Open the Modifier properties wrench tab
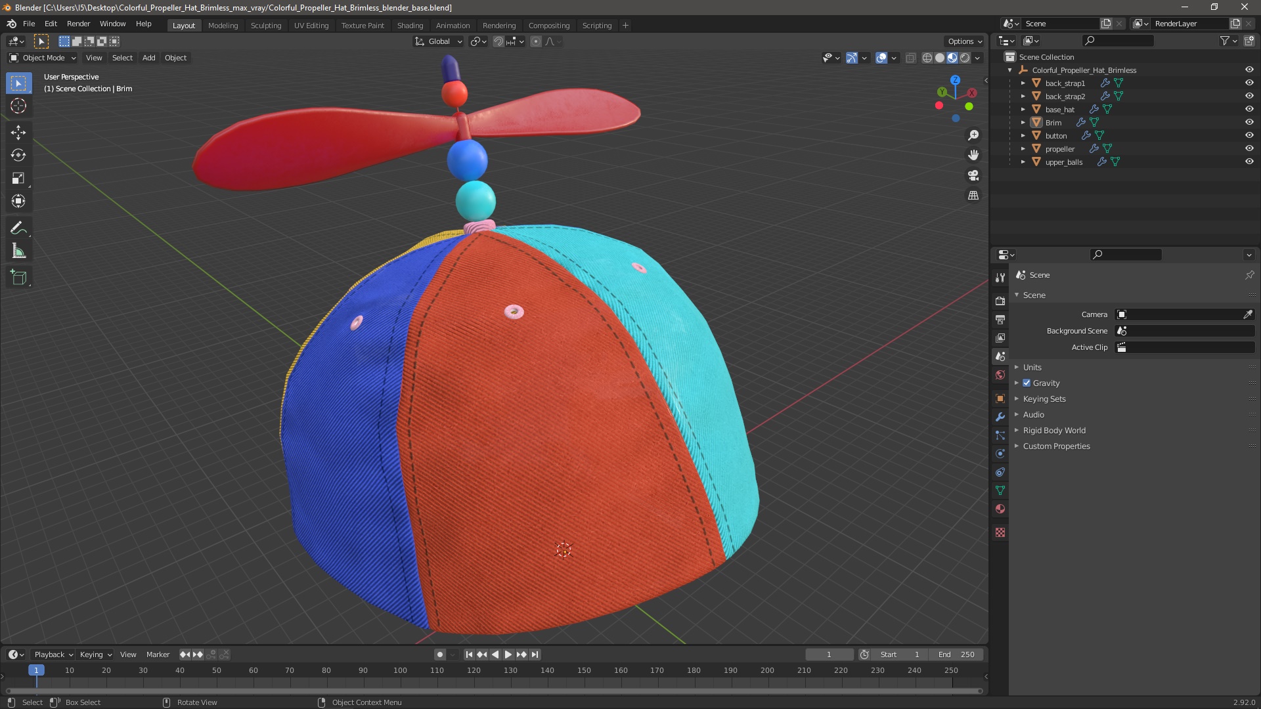This screenshot has height=709, width=1261. tap(1000, 417)
